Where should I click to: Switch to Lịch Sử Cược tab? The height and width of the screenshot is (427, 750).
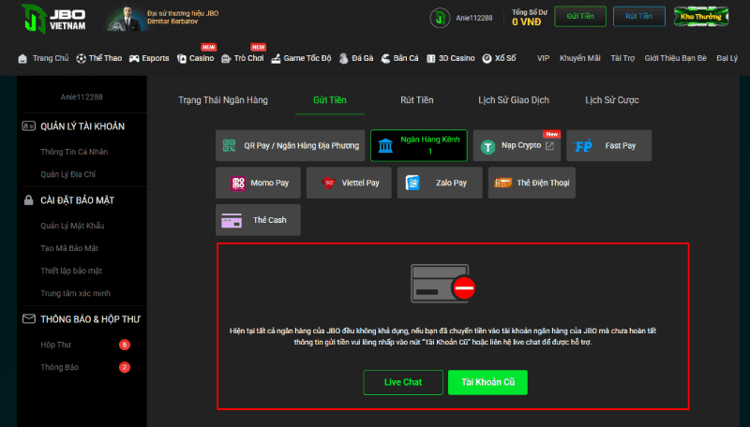[612, 100]
